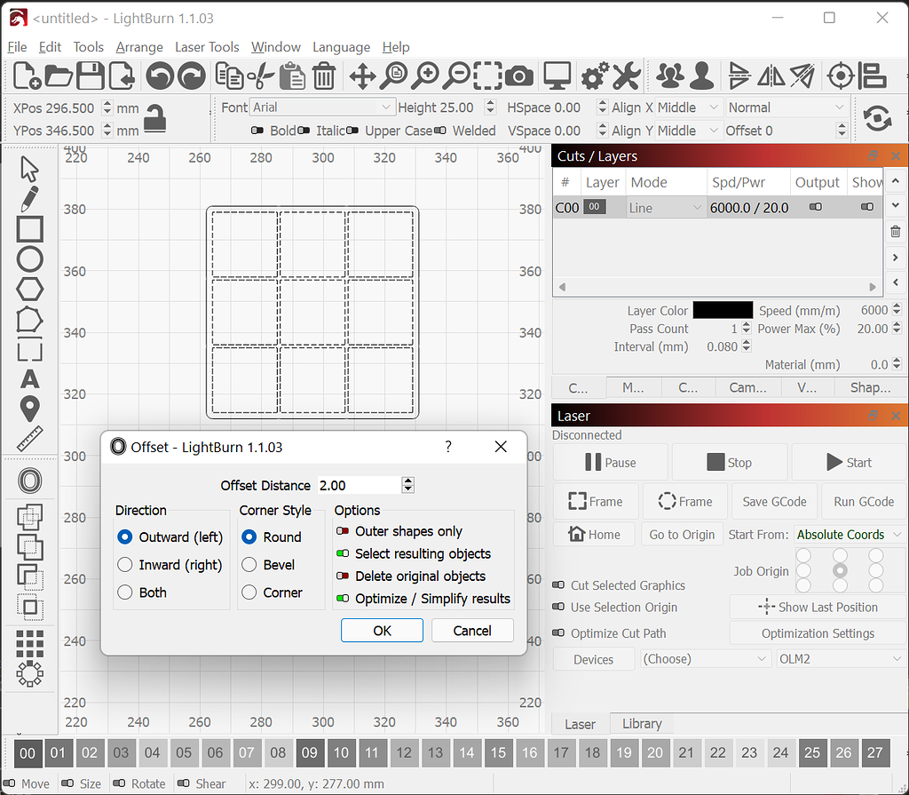Select the Ellipse tool in the left toolbar

[29, 258]
